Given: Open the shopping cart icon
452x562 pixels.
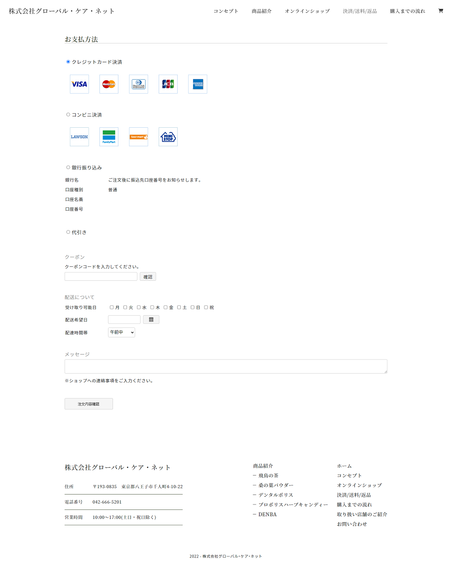Looking at the screenshot, I should point(441,11).
